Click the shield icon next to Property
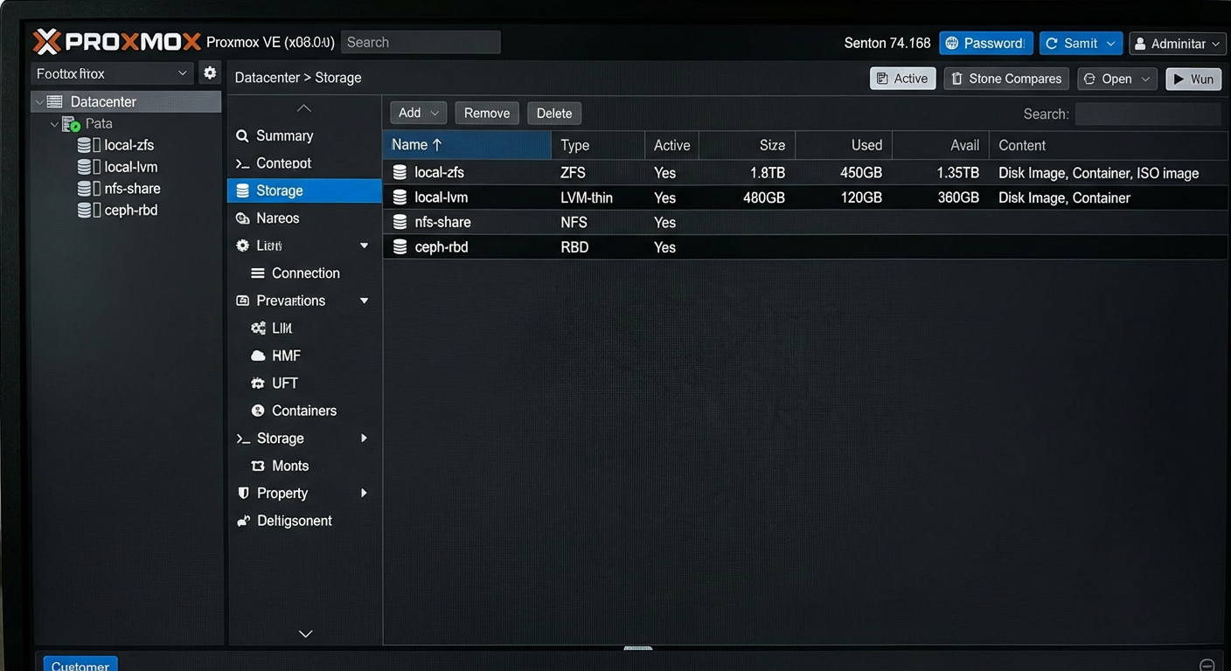The height and width of the screenshot is (671, 1231). click(x=243, y=494)
